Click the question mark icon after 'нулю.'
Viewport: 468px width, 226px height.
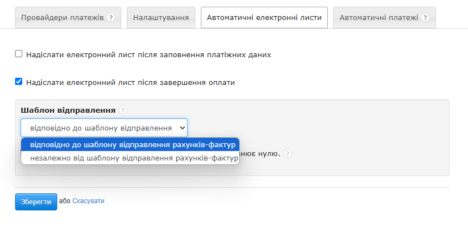click(x=287, y=153)
